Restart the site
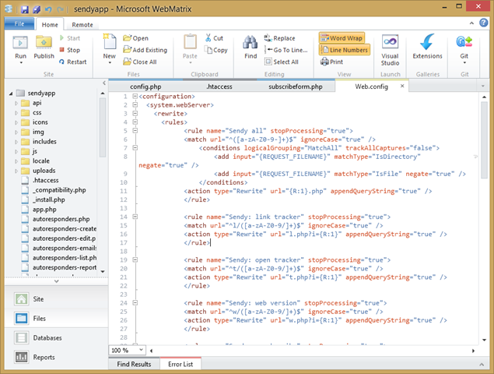Viewport: 494px width, 374px height. click(72, 62)
